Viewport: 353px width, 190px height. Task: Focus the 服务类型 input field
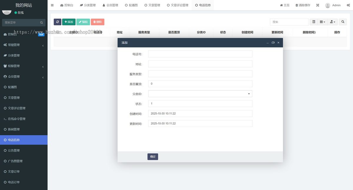200,74
